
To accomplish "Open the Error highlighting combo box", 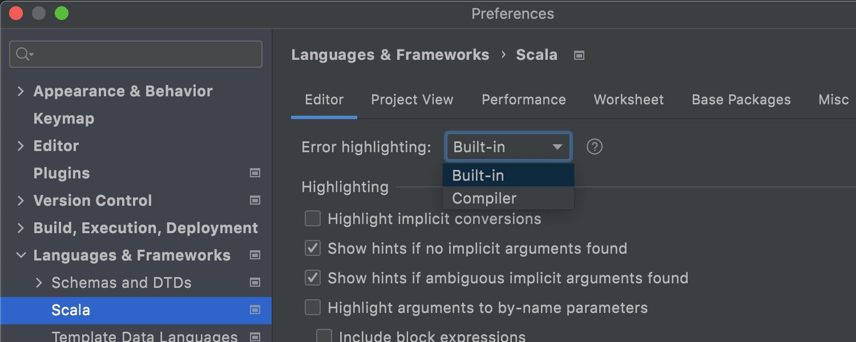I will click(508, 147).
